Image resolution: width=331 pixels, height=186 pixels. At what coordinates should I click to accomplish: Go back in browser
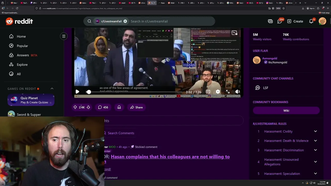point(7,8)
